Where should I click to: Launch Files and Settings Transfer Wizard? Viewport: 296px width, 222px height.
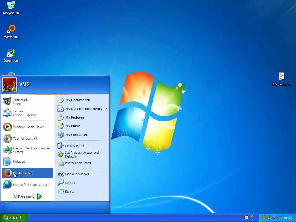[x=27, y=150]
